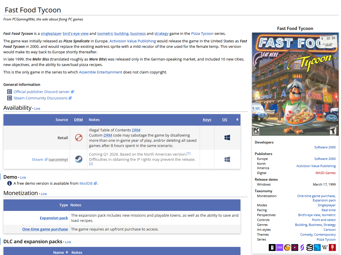341x255 pixels.
Task: Open the Expansion pack type link
Action: point(54,218)
